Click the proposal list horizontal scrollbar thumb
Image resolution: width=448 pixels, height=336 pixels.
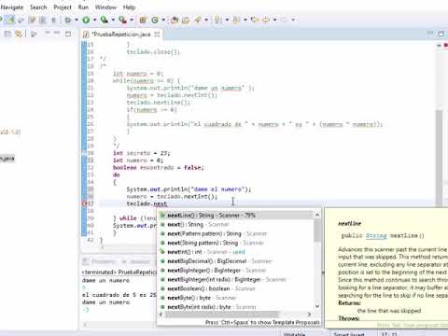(222, 315)
